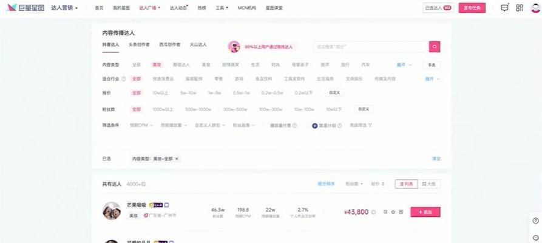Click the location pin for 广东省-广州市
Viewport: 542px width, 243px height.
click(x=146, y=215)
